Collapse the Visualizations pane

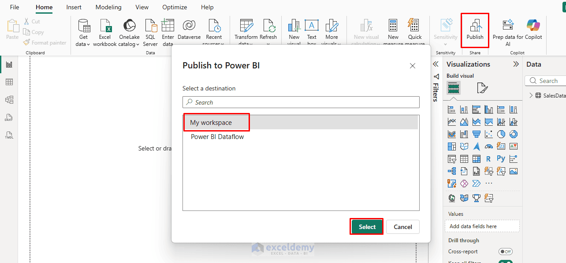(516, 64)
